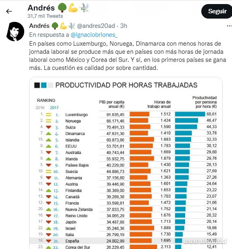The image size is (232, 249).
Task: Click the tree emoji in header name
Action: point(62,8)
